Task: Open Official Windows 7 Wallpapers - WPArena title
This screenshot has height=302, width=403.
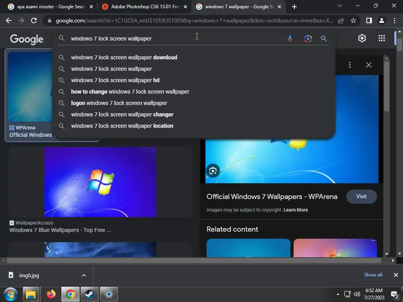Action: pos(272,197)
